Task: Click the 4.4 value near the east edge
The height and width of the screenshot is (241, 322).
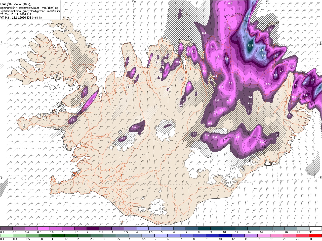Action: pyautogui.click(x=305, y=83)
